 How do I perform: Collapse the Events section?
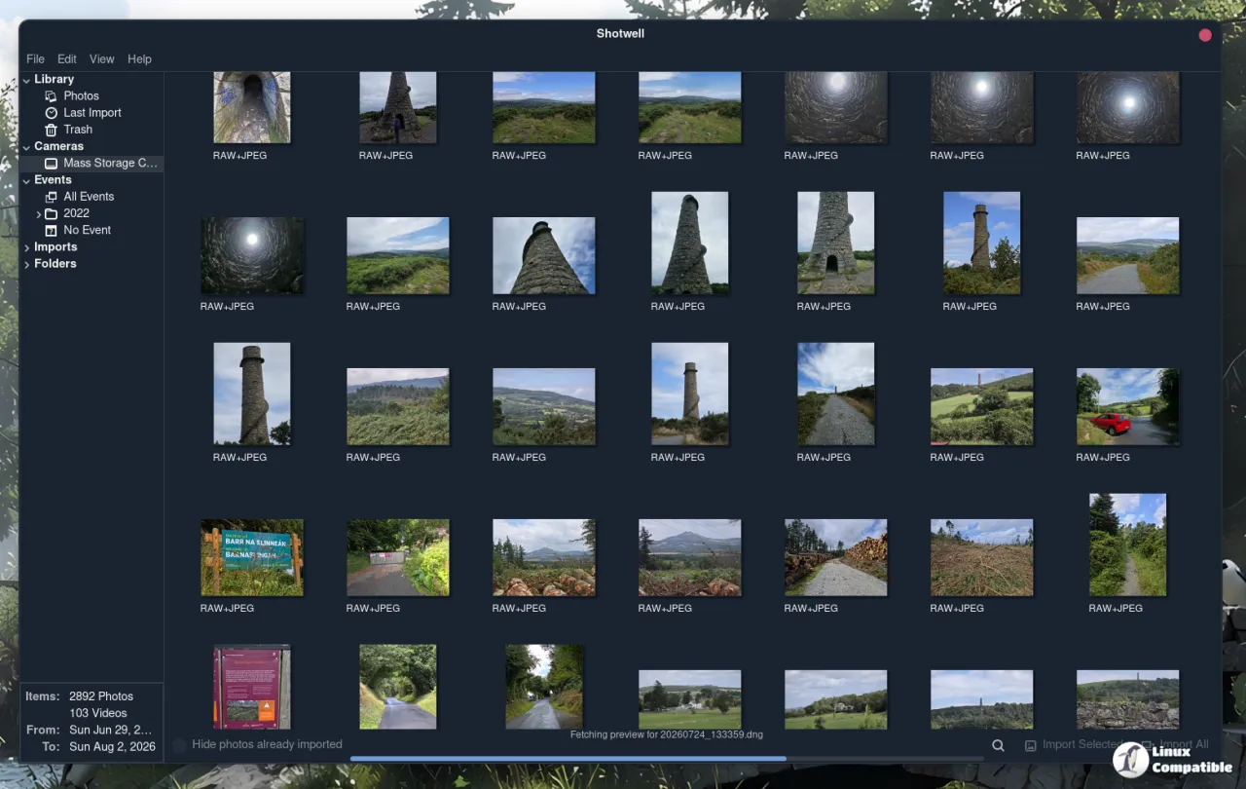click(27, 180)
